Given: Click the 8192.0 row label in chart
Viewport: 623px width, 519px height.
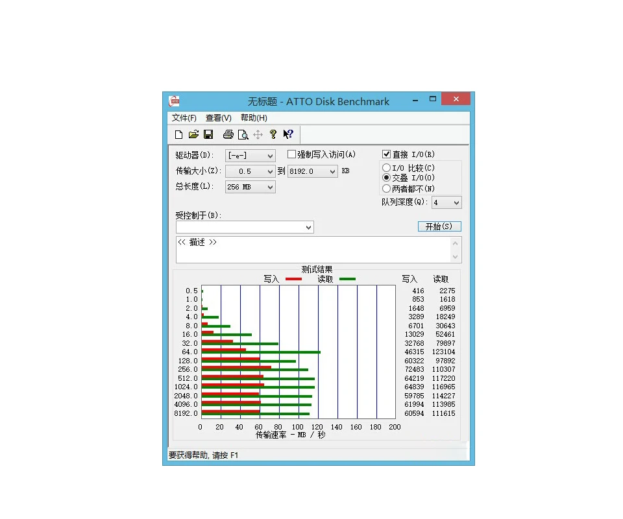Looking at the screenshot, I should 186,413.
